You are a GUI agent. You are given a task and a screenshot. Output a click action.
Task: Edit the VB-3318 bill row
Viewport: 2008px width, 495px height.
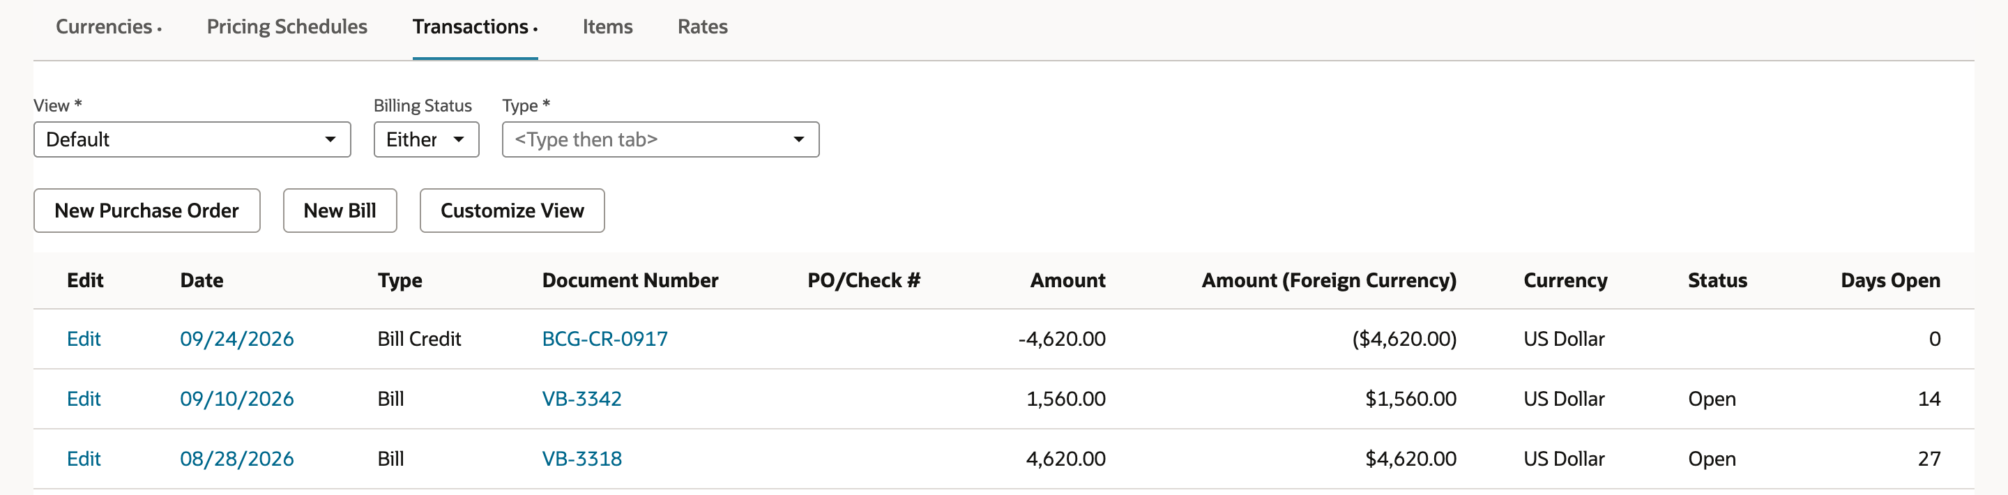(x=84, y=459)
